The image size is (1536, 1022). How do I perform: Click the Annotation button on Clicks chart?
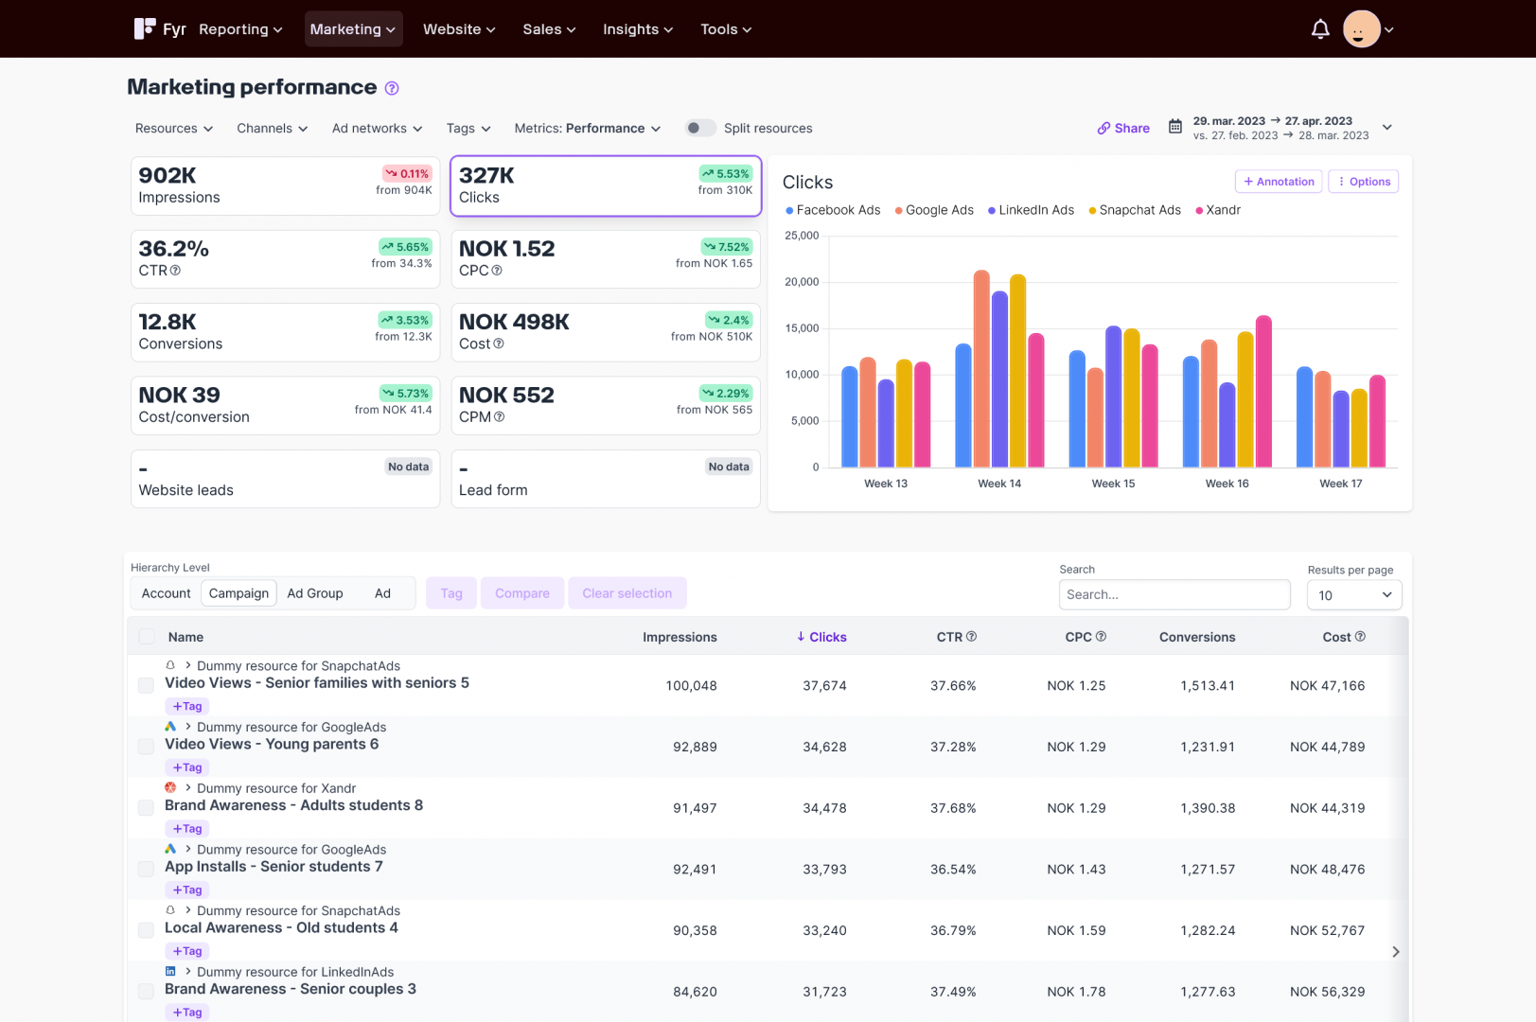[x=1278, y=181]
